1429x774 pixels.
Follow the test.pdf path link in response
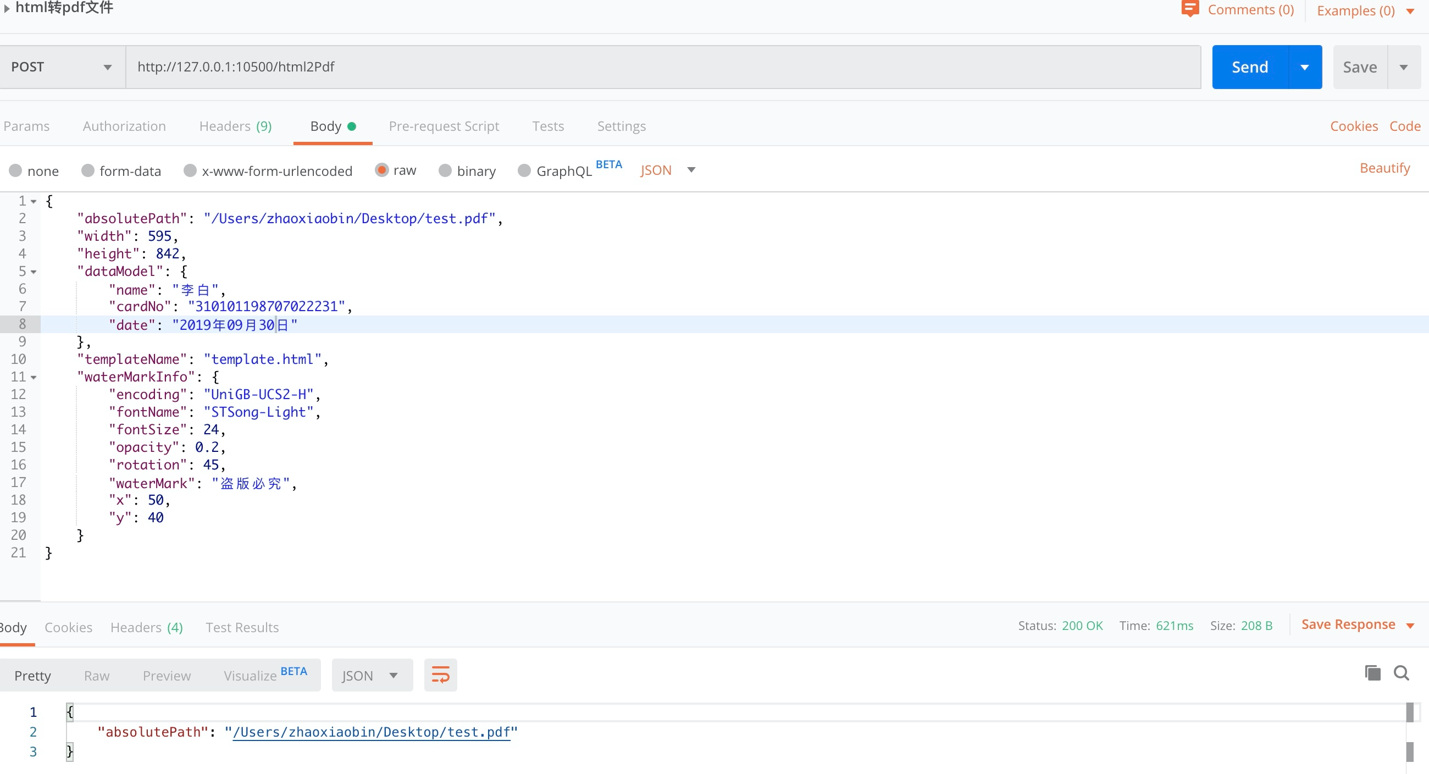pos(371,732)
